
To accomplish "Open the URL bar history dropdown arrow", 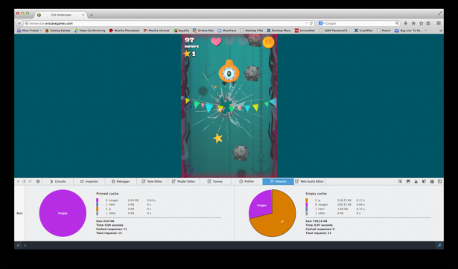I will 307,23.
